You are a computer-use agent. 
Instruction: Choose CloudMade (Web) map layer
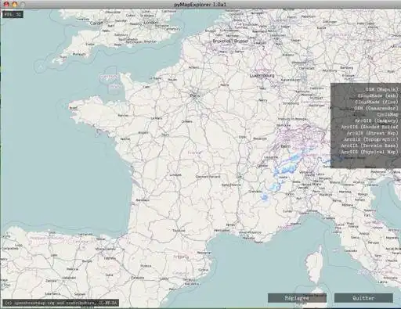pos(378,95)
